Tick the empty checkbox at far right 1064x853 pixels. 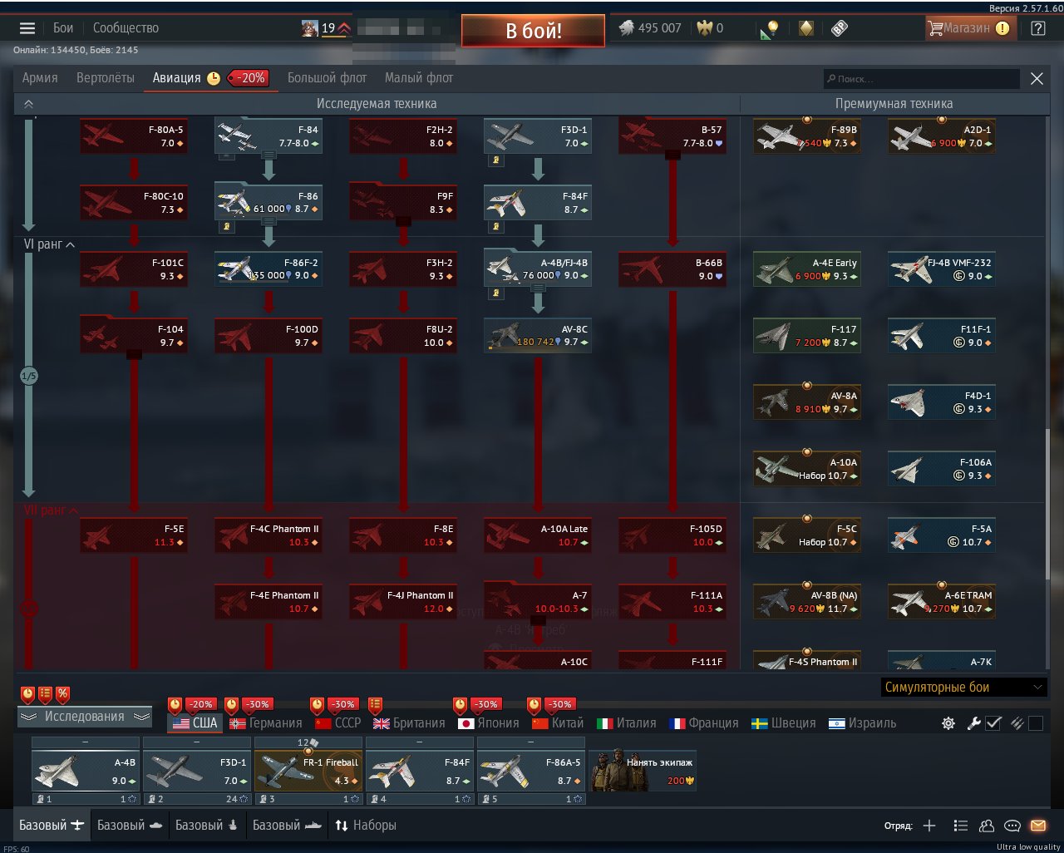1036,723
